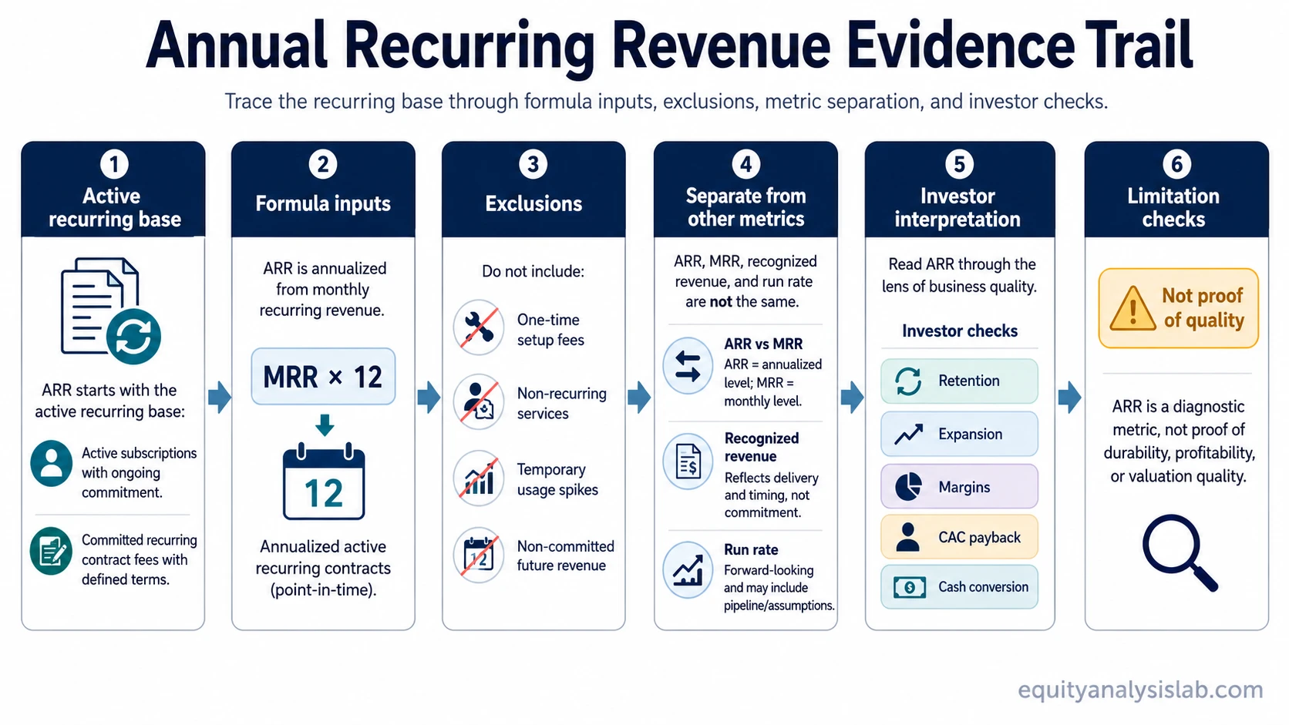The width and height of the screenshot is (1289, 725).
Task: Select the CAC payback investor check
Action: pos(959,537)
